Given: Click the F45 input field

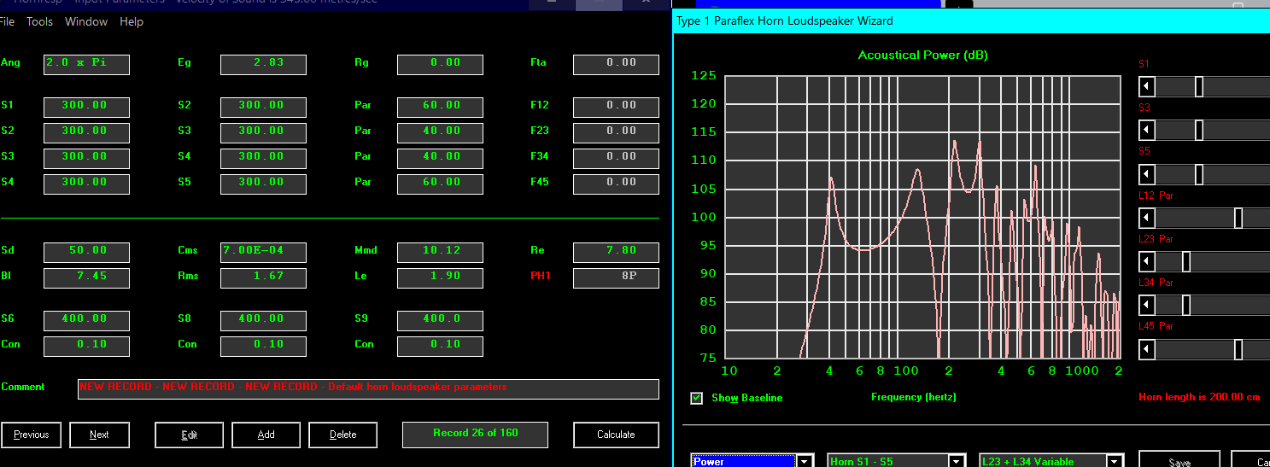Looking at the screenshot, I should pos(616,184).
